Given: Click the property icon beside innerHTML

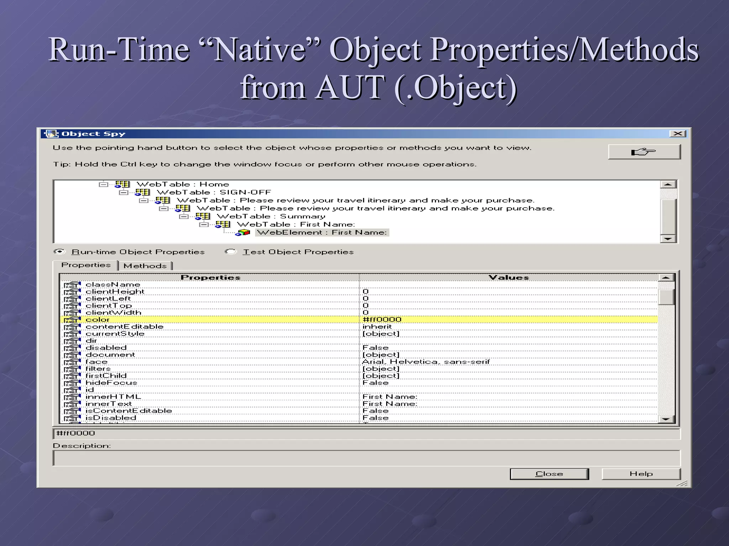Looking at the screenshot, I should [x=72, y=397].
